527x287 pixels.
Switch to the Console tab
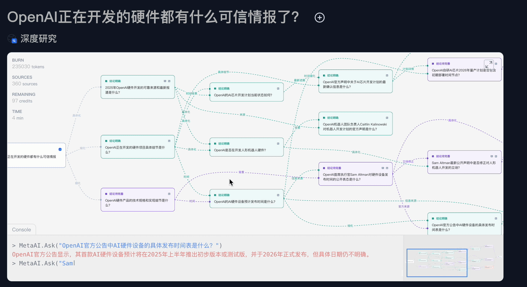click(x=21, y=230)
